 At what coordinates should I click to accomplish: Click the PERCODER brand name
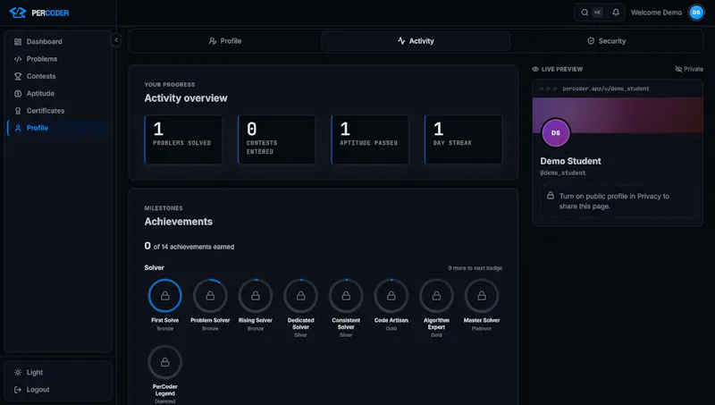tap(50, 13)
